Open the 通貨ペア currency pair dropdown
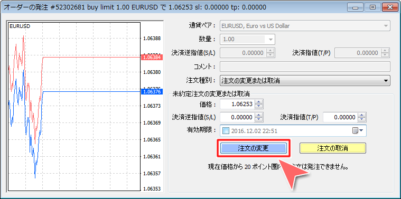This screenshot has width=401, height=199. click(x=305, y=26)
